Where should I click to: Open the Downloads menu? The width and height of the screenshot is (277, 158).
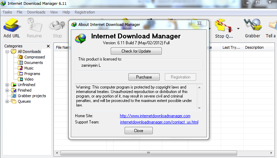[x=36, y=12]
